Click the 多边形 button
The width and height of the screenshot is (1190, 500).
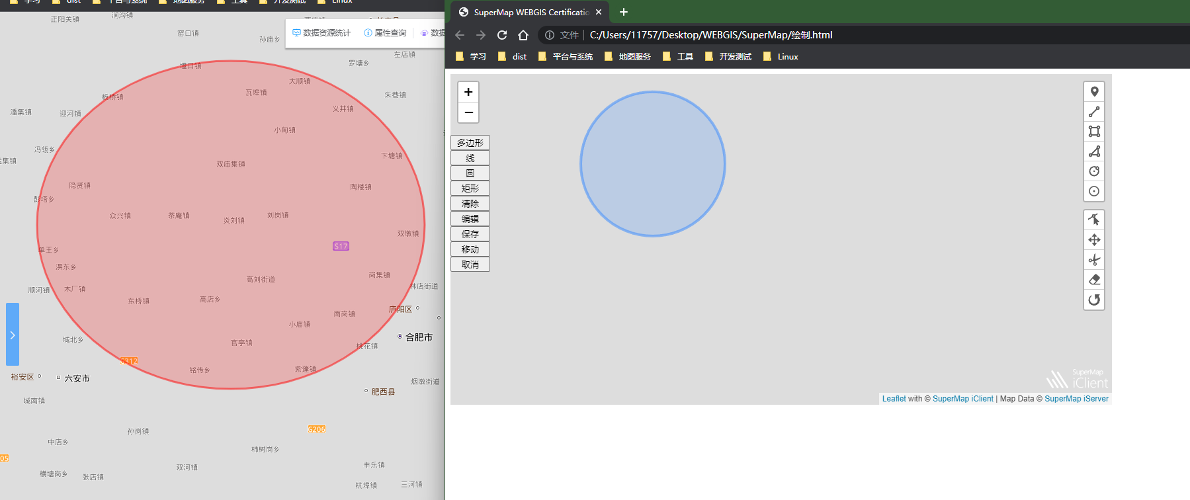pos(470,143)
